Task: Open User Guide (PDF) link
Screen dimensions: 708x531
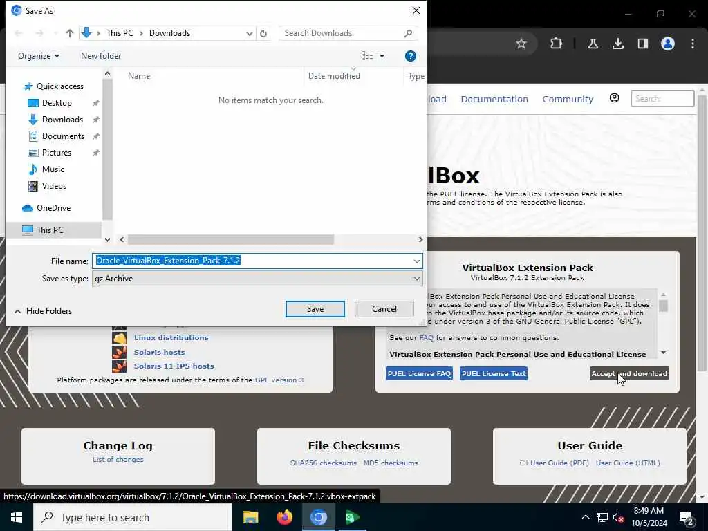Action: (559, 463)
